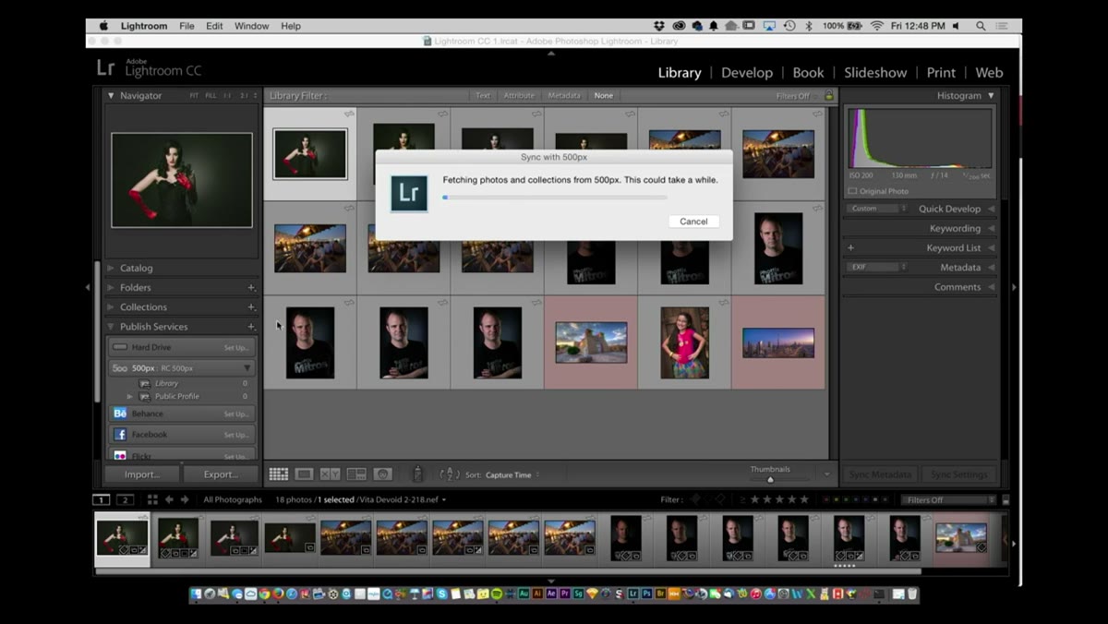Choose Text in Library Filter bar
The image size is (1108, 624).
(x=483, y=96)
